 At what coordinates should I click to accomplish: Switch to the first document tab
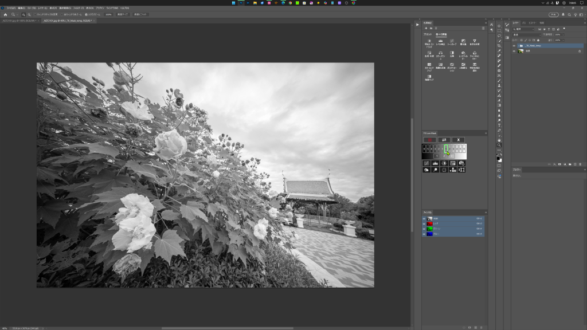(18, 21)
